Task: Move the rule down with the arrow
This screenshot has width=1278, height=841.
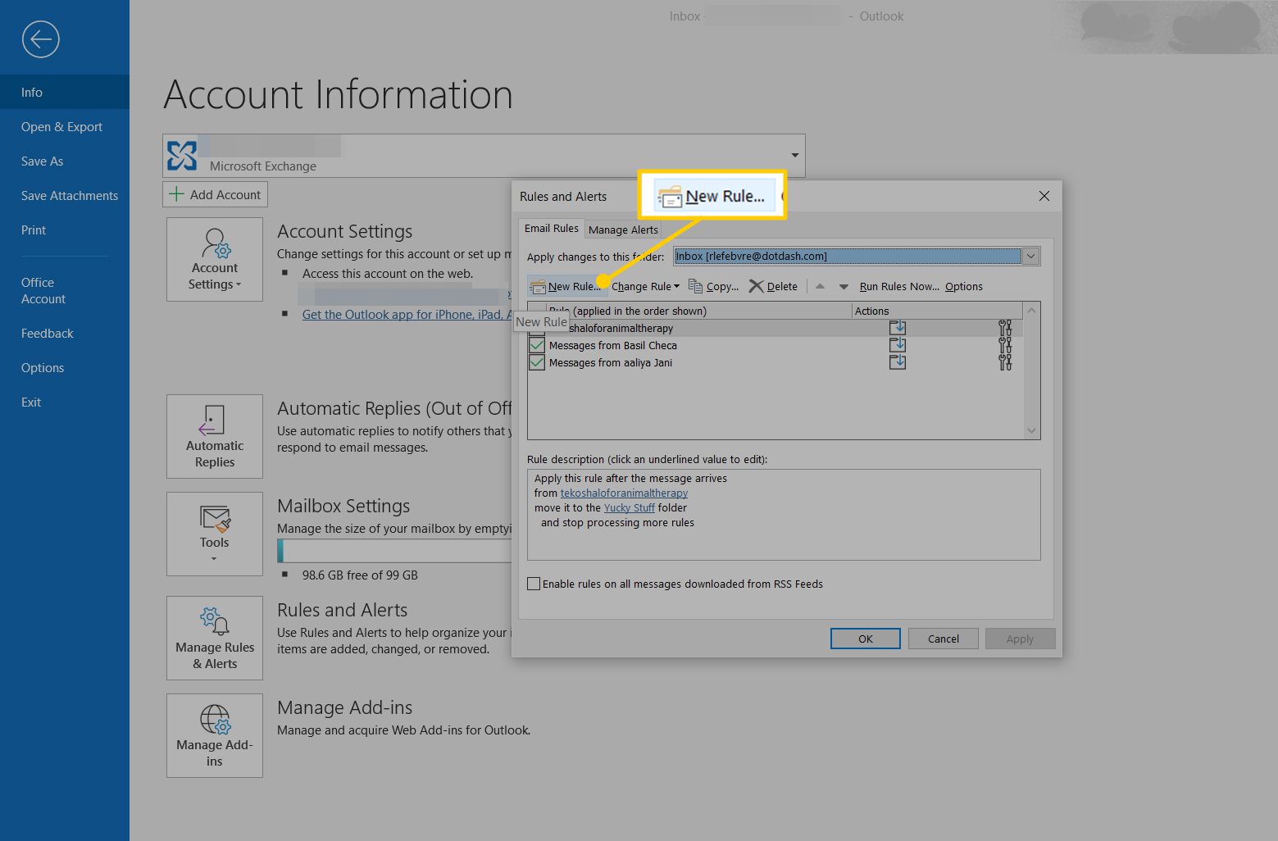Action: point(844,287)
